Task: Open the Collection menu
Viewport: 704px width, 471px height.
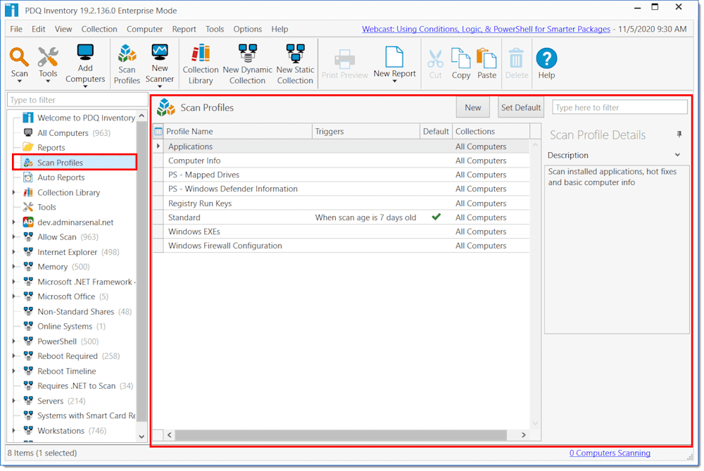Action: point(99,29)
